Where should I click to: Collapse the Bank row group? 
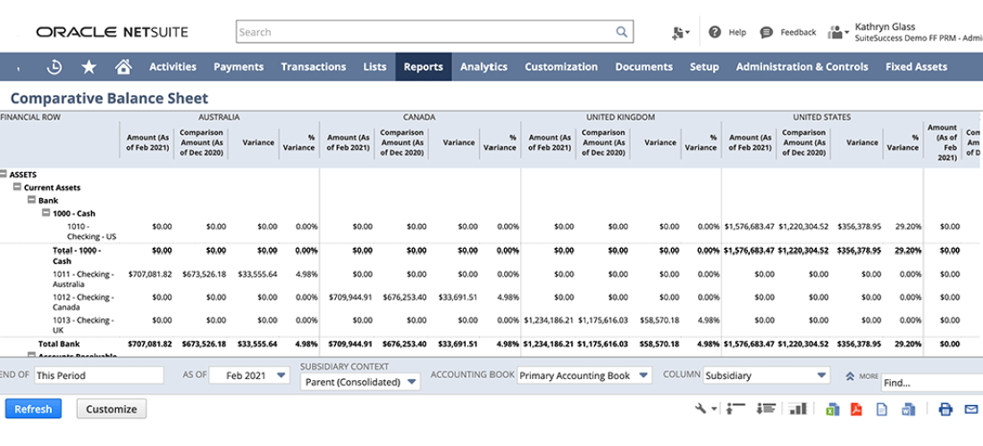pyautogui.click(x=31, y=201)
